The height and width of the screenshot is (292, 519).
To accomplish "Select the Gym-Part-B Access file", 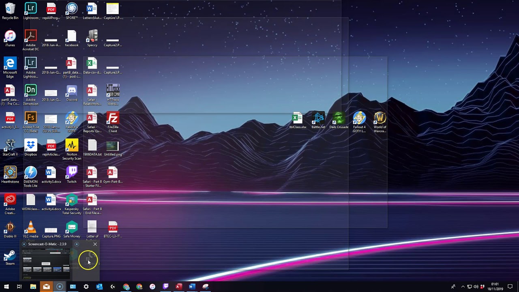I will pyautogui.click(x=113, y=175).
